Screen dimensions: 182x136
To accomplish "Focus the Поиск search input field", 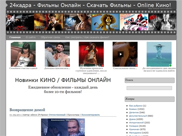I will point(149,88).
